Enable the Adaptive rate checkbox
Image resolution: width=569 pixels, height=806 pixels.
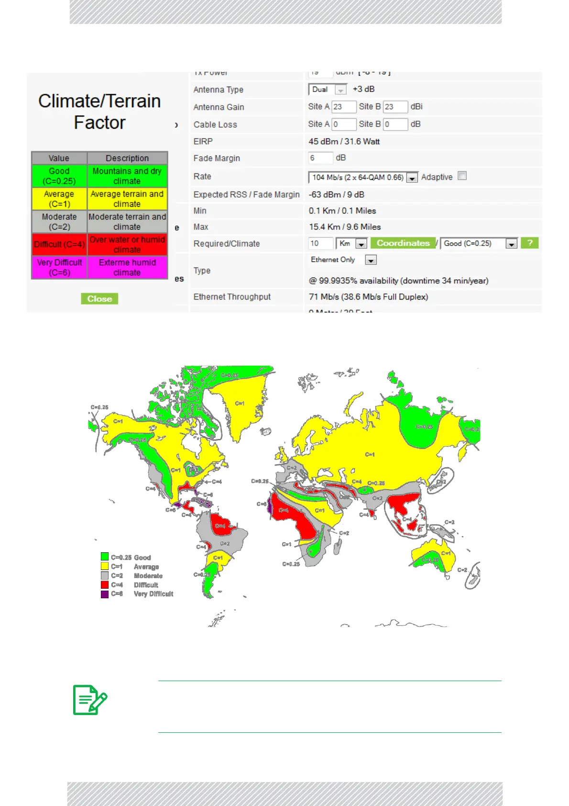coord(462,176)
